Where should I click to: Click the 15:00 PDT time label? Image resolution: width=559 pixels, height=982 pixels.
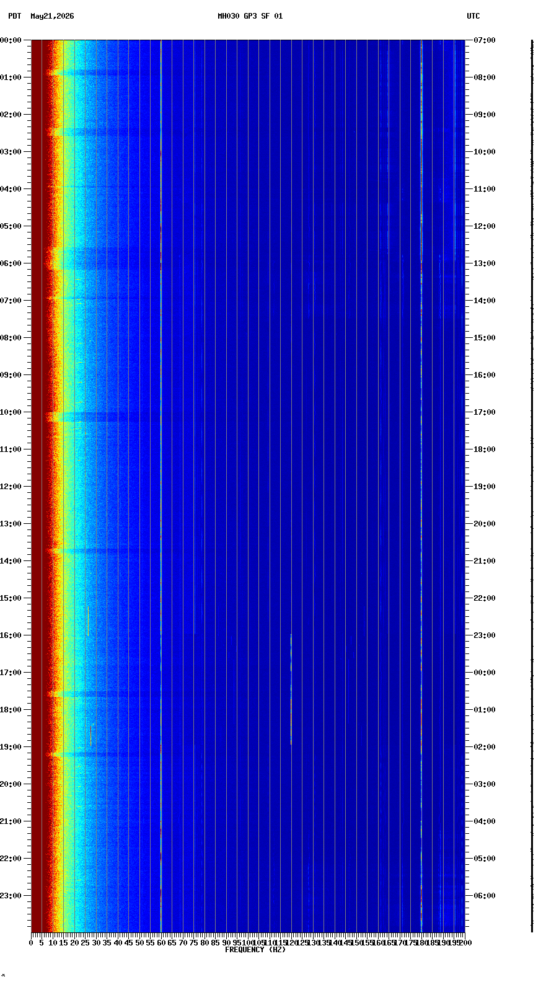(11, 598)
